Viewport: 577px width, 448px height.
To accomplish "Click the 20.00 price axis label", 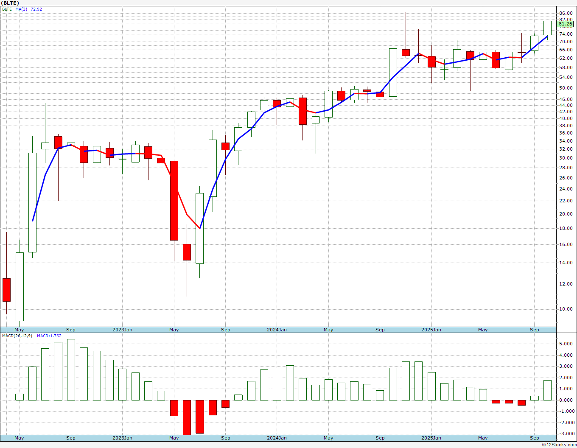I will (566, 214).
